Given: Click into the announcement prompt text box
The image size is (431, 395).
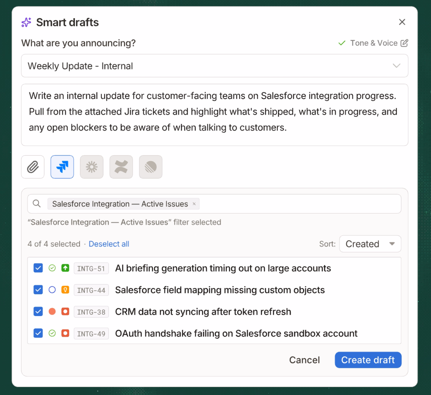Looking at the screenshot, I should click(215, 115).
